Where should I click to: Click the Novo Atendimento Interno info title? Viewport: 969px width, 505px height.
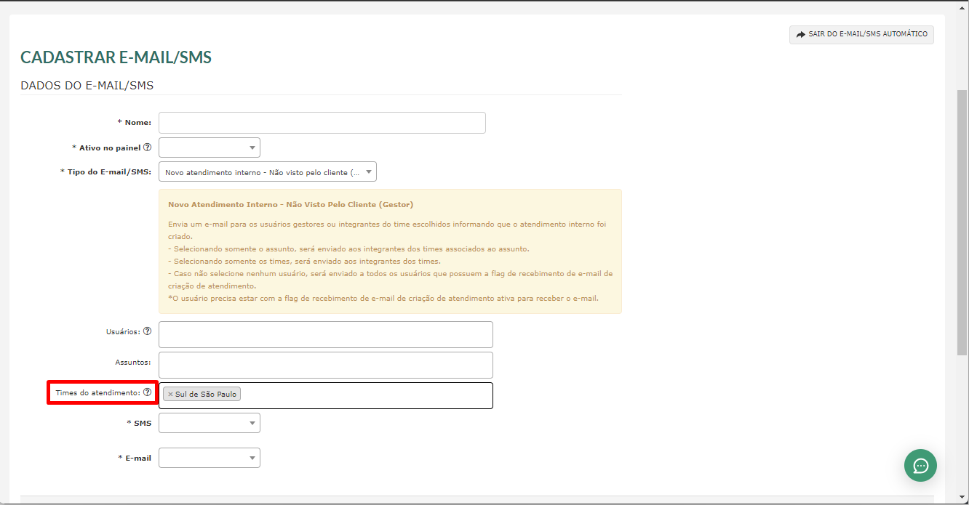291,205
